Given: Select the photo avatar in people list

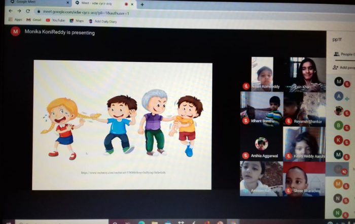Looking at the screenshot, I should point(339,111).
